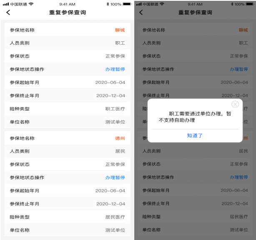This screenshot has width=256, height=240.
Task: Tap 办理暂停 in the 德州 card, left screen
Action: click(x=115, y=177)
